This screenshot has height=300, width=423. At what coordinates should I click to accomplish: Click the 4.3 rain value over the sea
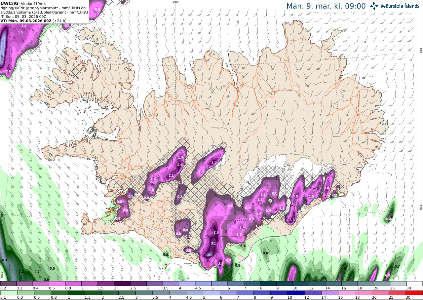pyautogui.click(x=4, y=260)
